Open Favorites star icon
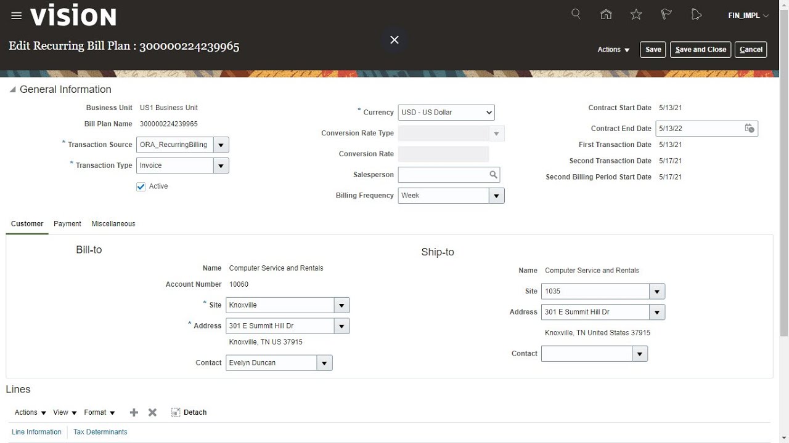Screen dimensions: 789x443 [x=636, y=14]
